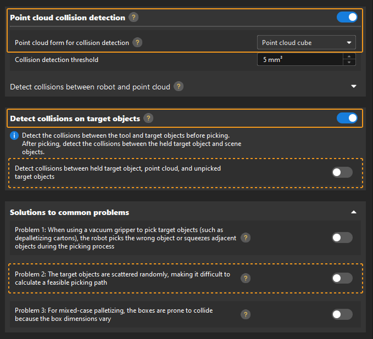This screenshot has height=339, width=373.
Task: Enable Problem 1 vacuum gripper solution toggle
Action: point(342,238)
